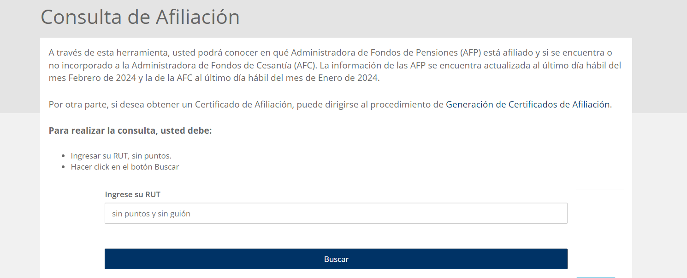Click the Consulta de Afiliación page heading
The height and width of the screenshot is (278, 687).
140,17
